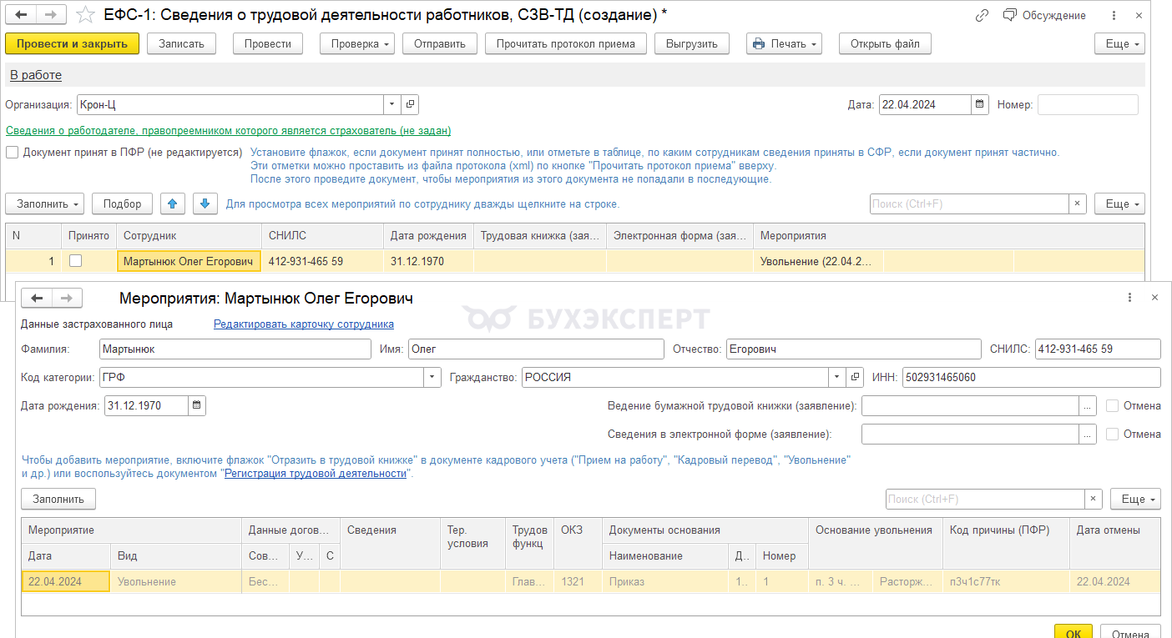Open organization card icon beside Крон-Ц
This screenshot has height=638, width=1172.
[x=410, y=105]
